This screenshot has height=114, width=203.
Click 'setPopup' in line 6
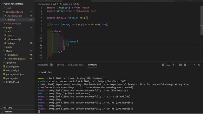(x=77, y=24)
